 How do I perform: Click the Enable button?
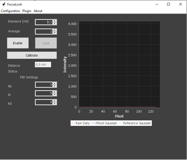(x=18, y=43)
